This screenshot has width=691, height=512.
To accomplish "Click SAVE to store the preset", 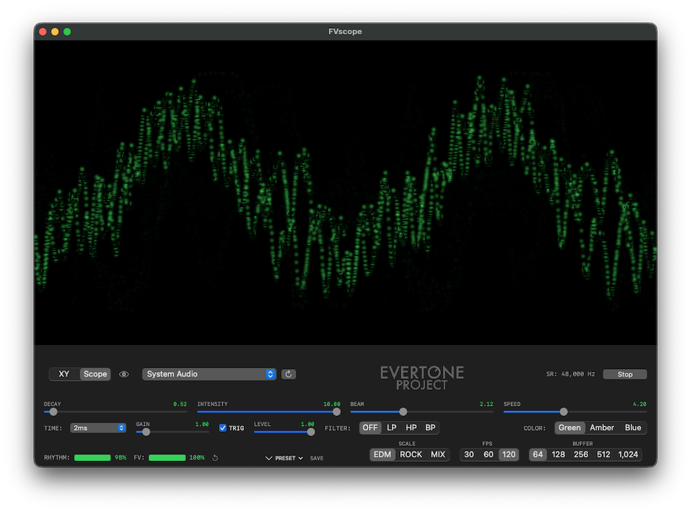I will pyautogui.click(x=316, y=458).
